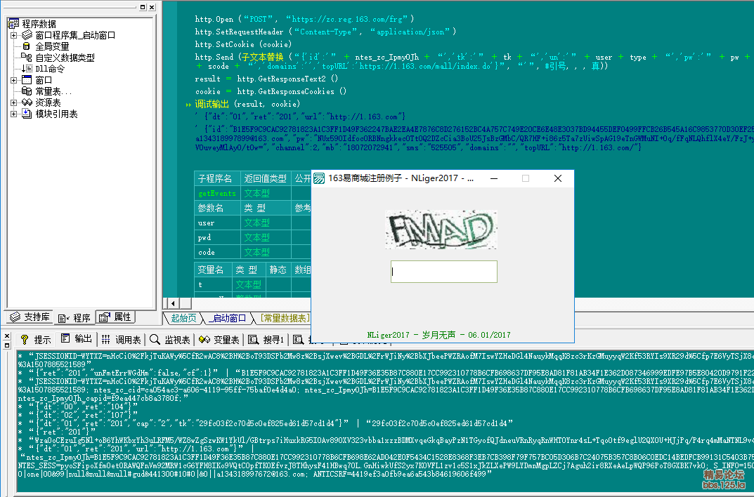Image resolution: width=754 pixels, height=497 pixels.
Task: Open the Dll命令 item in the tree
Action: (x=49, y=69)
